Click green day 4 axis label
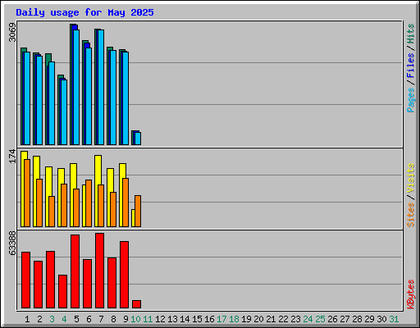 (64, 319)
